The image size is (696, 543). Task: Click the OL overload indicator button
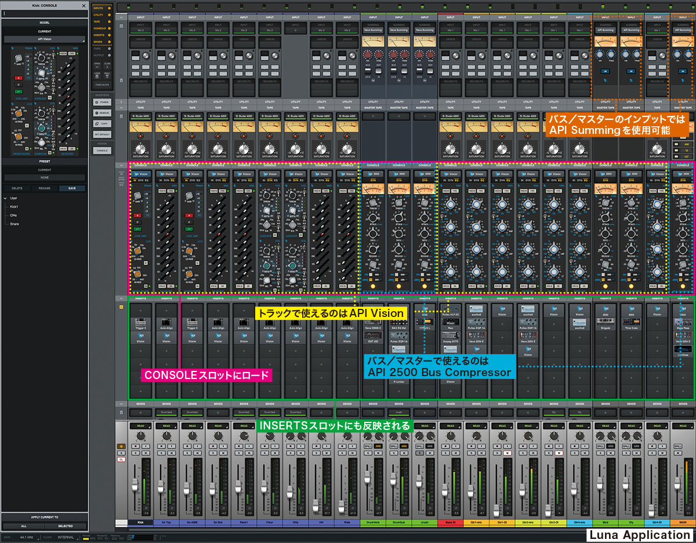click(x=122, y=459)
